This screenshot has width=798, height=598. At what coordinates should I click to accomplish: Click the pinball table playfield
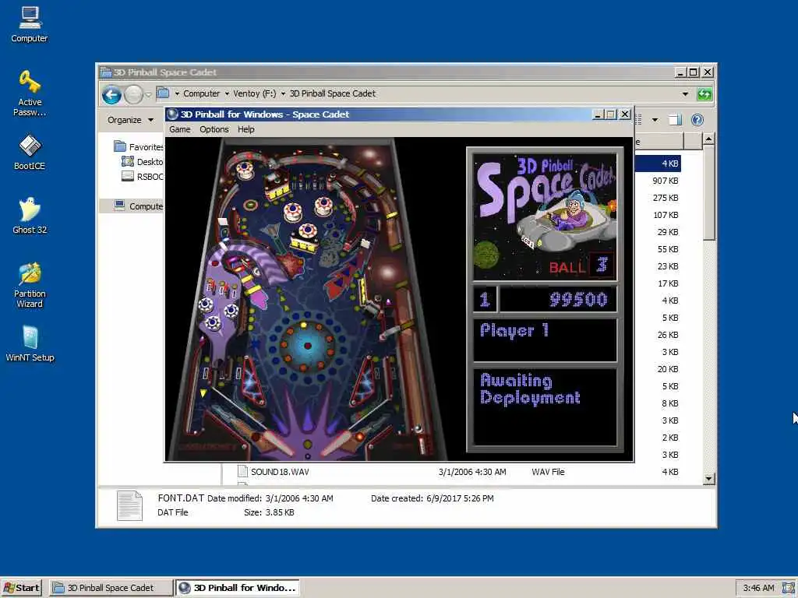point(306,299)
